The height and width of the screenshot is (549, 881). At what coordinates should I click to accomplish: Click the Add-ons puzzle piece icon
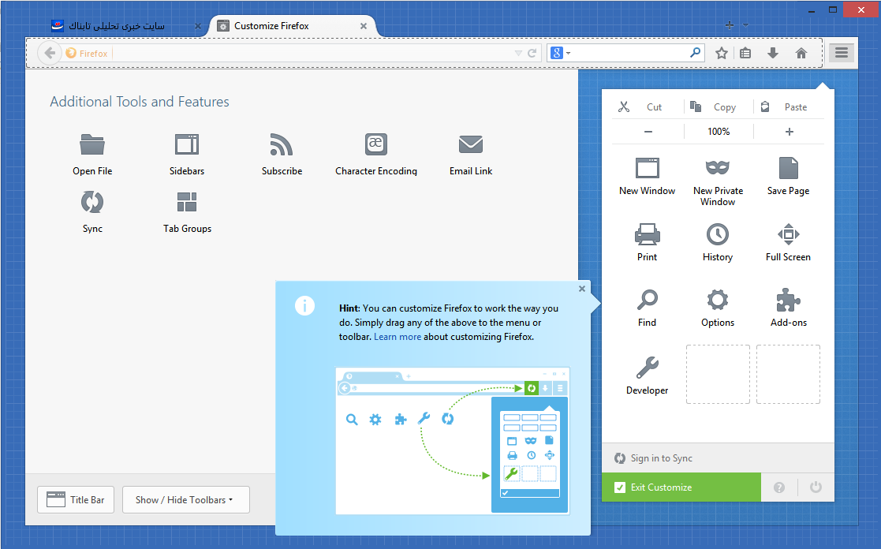[x=788, y=300]
